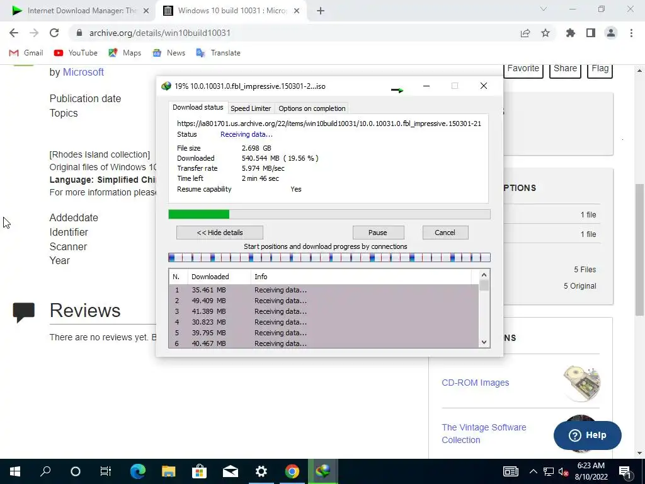Open Settings gear in the taskbar
The height and width of the screenshot is (484, 645).
coord(261,471)
